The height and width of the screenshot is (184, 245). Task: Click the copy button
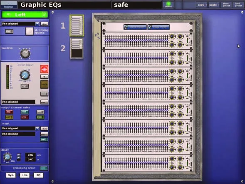(x=200, y=5)
